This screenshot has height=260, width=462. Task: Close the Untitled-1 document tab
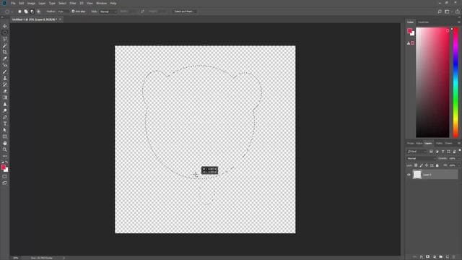tap(60, 19)
